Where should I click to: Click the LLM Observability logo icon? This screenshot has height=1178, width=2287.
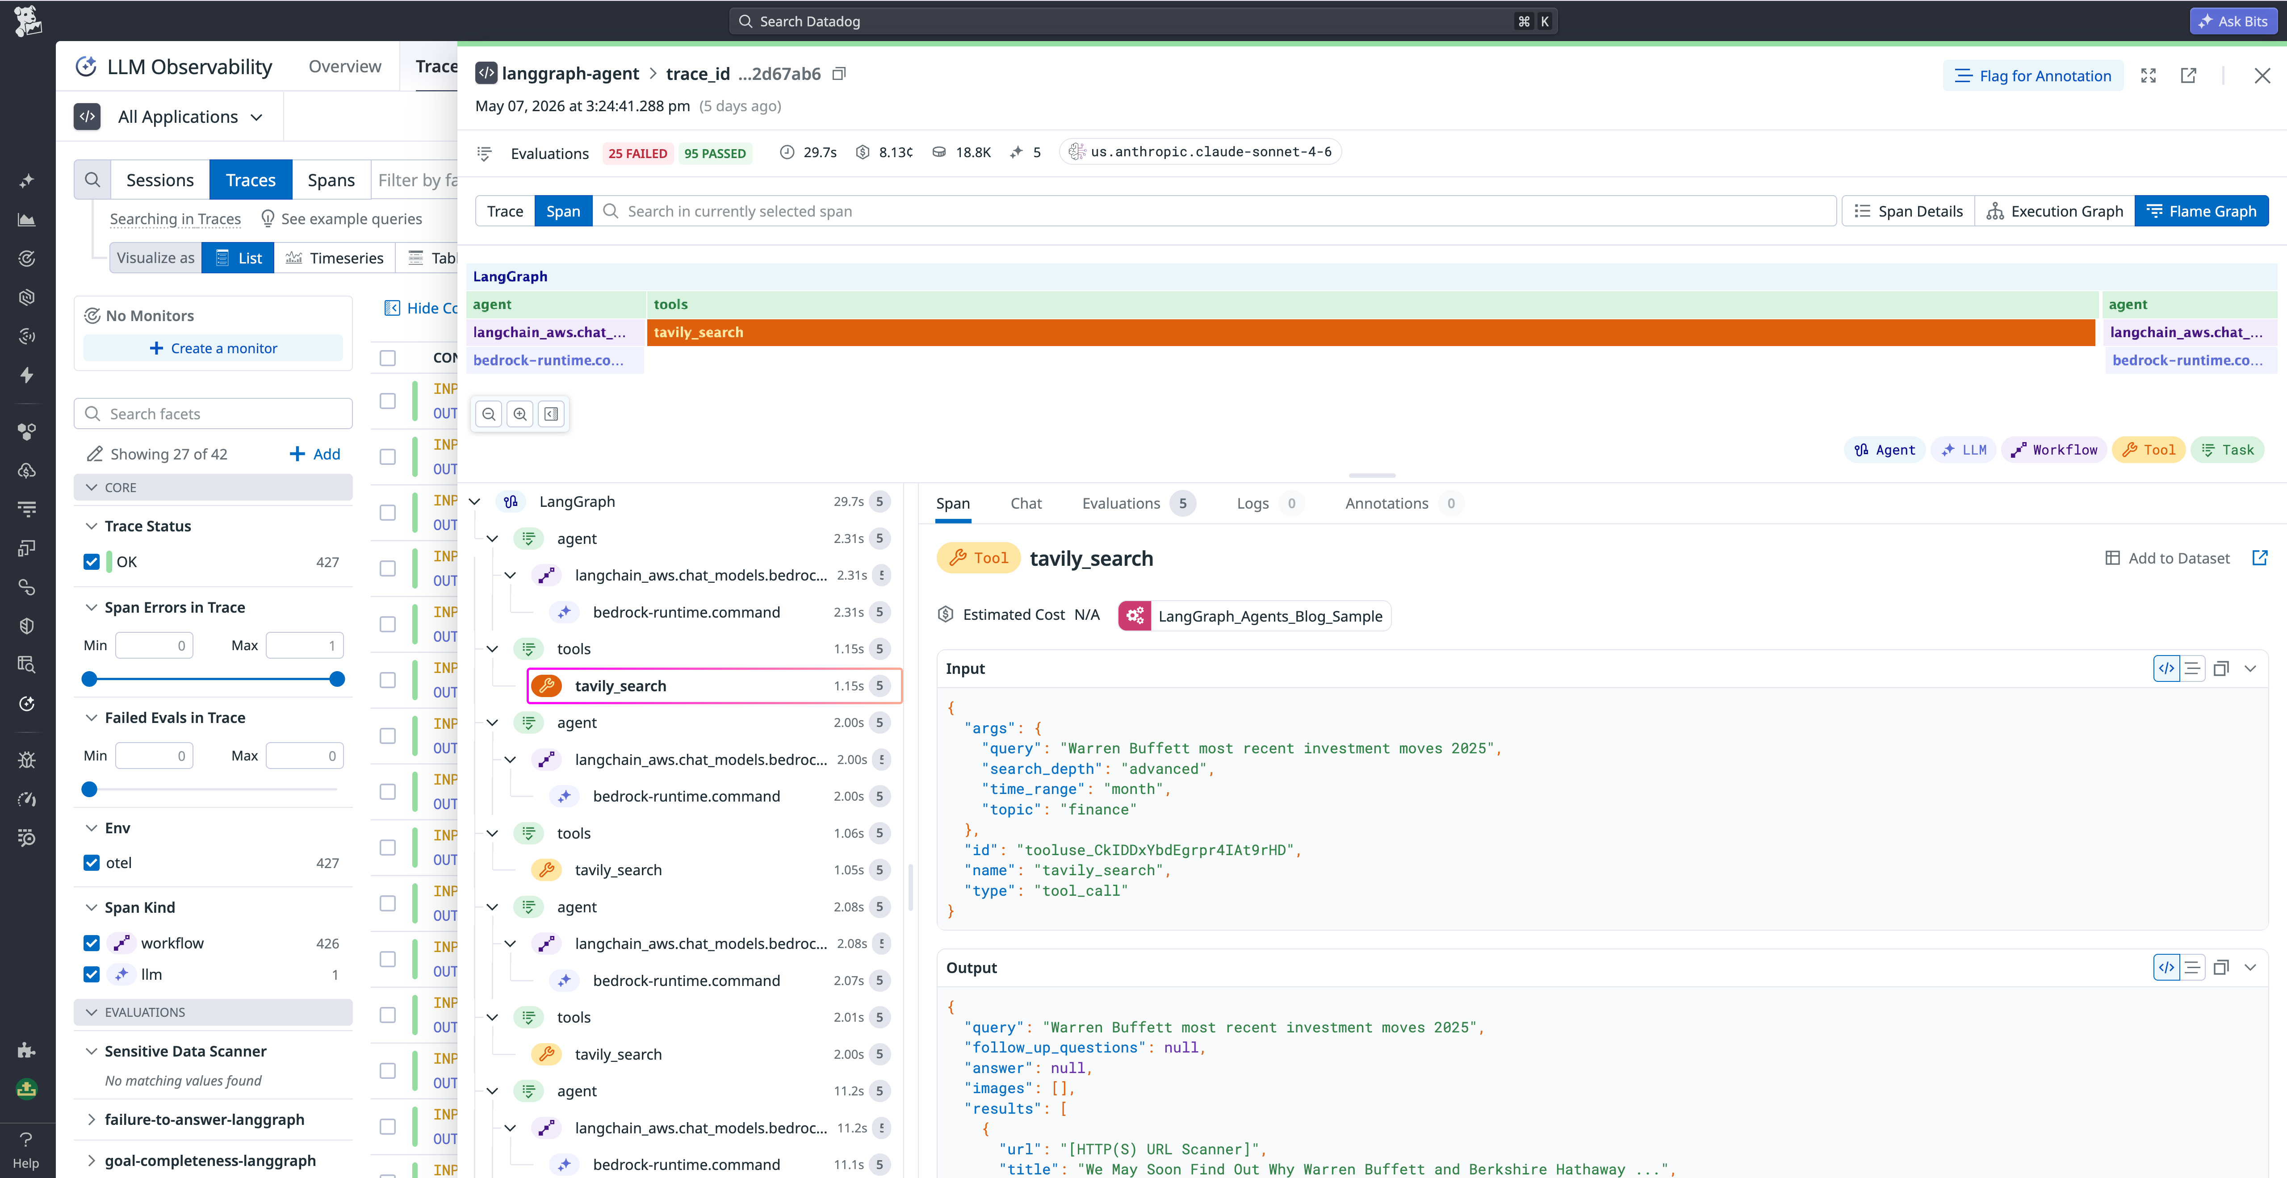[x=86, y=67]
